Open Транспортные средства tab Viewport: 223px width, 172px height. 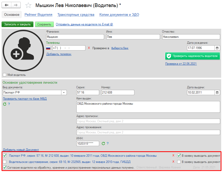[76, 15]
